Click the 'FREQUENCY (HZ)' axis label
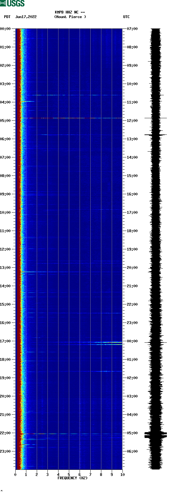The image size is (169, 494). pos(73,478)
